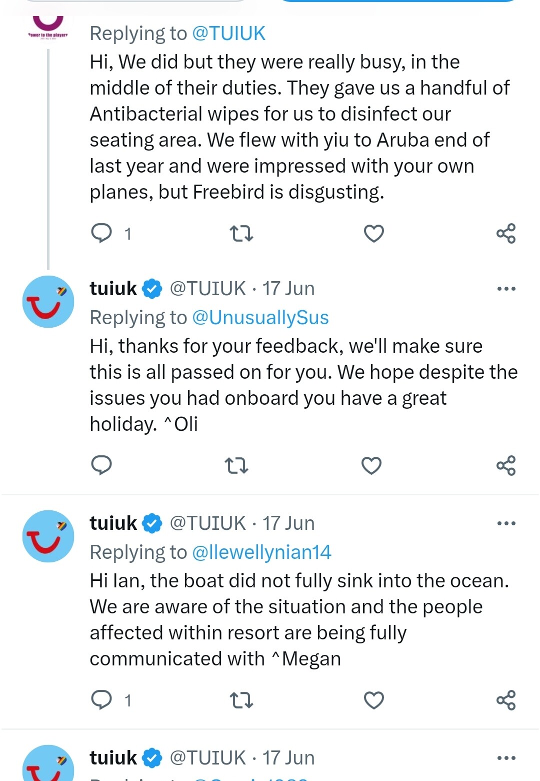The image size is (540, 781).
Task: Open tuiuk avatar on Oli's tweet
Action: tap(48, 302)
